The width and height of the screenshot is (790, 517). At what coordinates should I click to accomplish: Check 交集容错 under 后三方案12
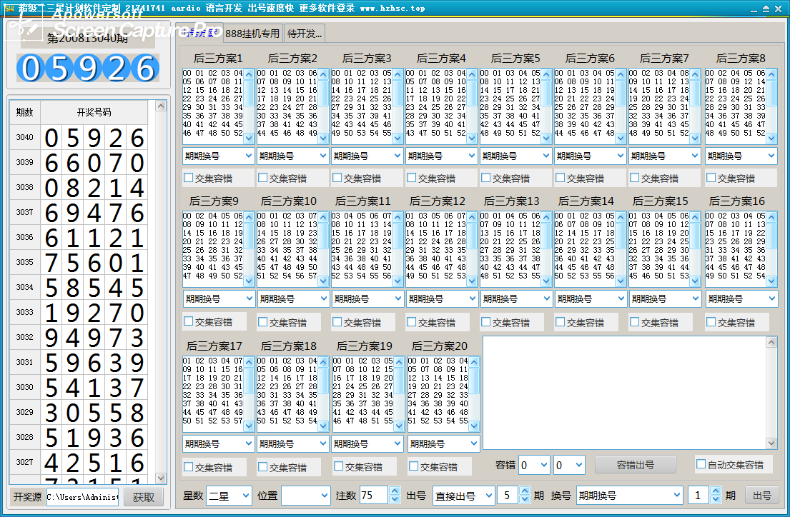coord(412,321)
